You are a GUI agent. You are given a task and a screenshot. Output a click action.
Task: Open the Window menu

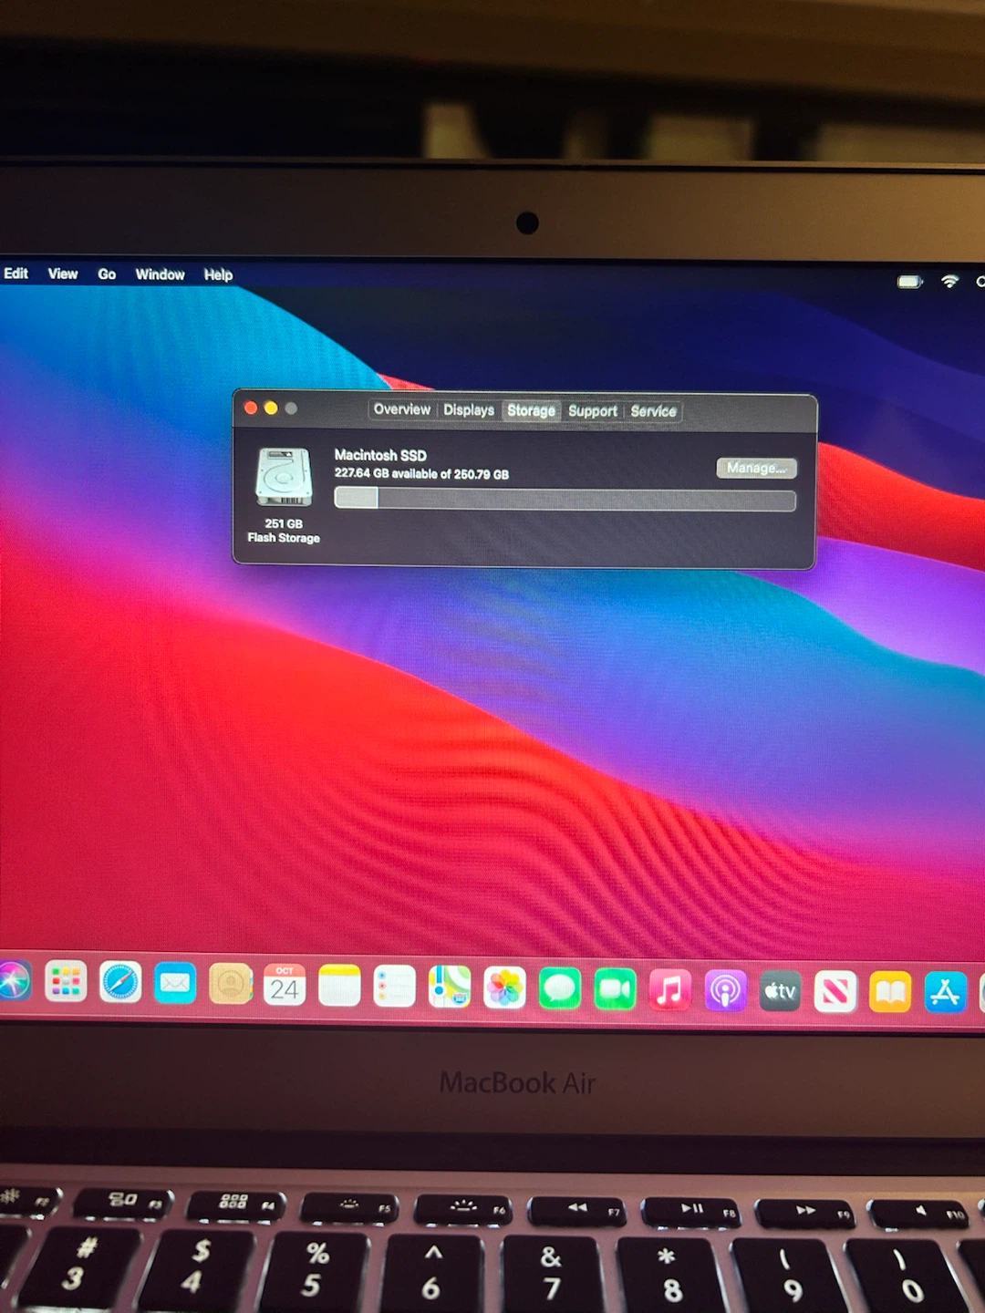(160, 274)
